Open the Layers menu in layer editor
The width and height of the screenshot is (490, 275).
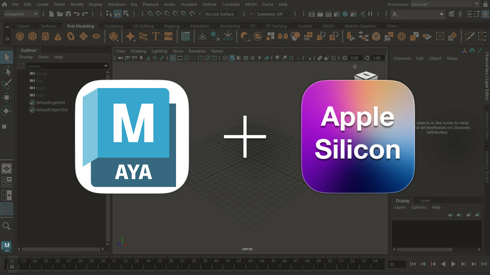[400, 207]
